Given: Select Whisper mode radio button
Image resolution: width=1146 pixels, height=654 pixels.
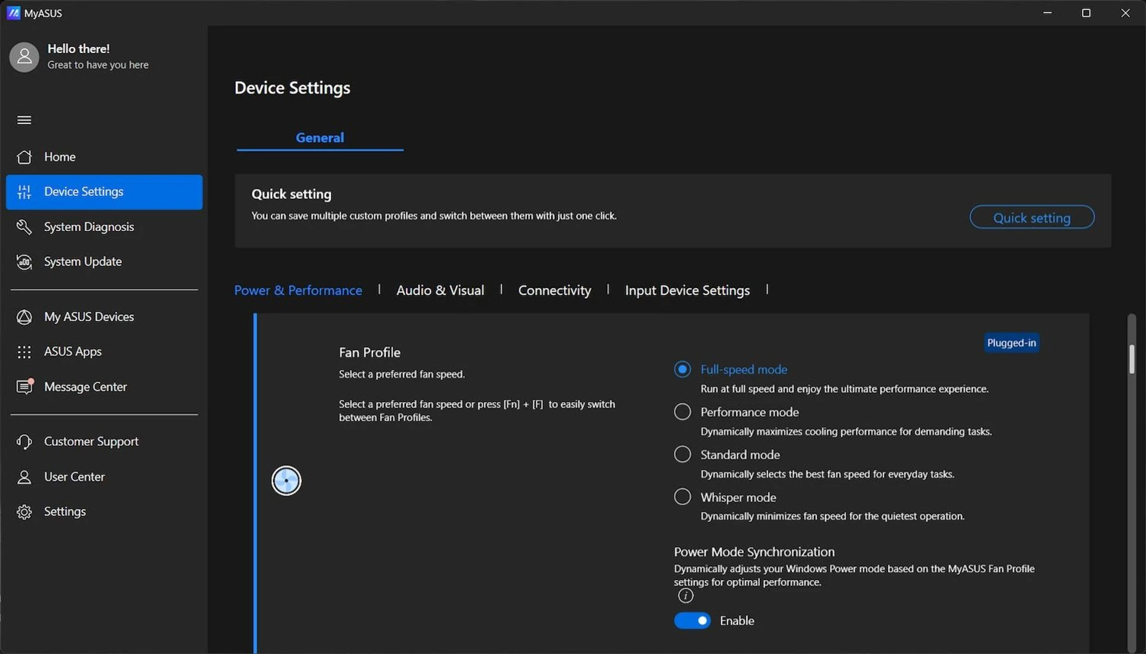Looking at the screenshot, I should coord(682,496).
